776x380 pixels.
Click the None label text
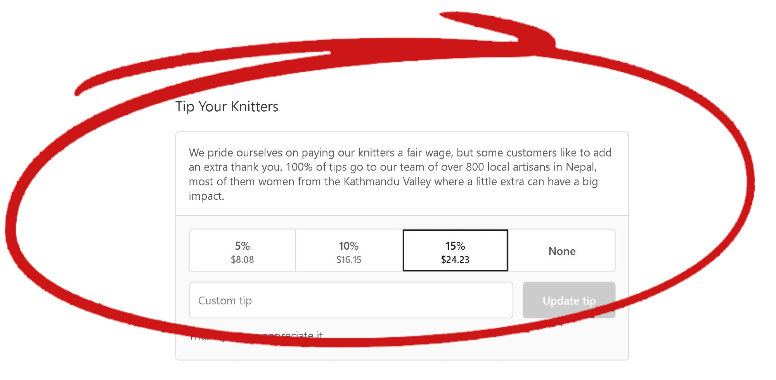[562, 251]
